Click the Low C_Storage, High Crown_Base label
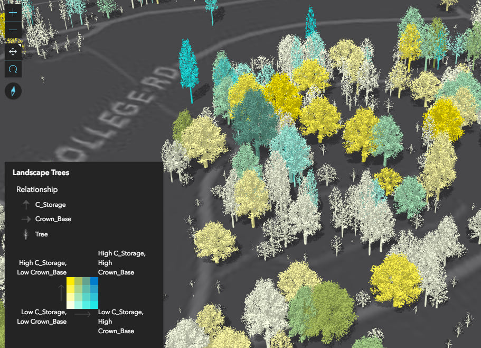Viewport: 481px width, 348px height. 120,321
